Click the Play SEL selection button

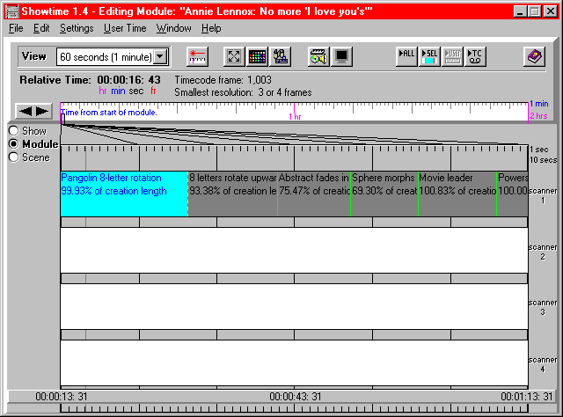[x=429, y=57]
